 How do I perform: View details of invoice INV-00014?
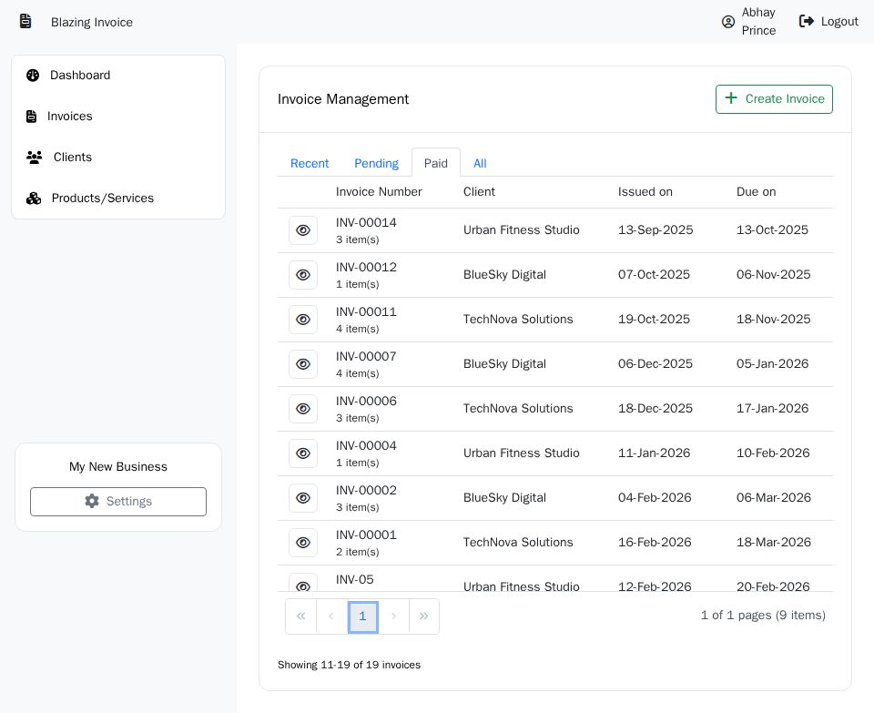[303, 230]
